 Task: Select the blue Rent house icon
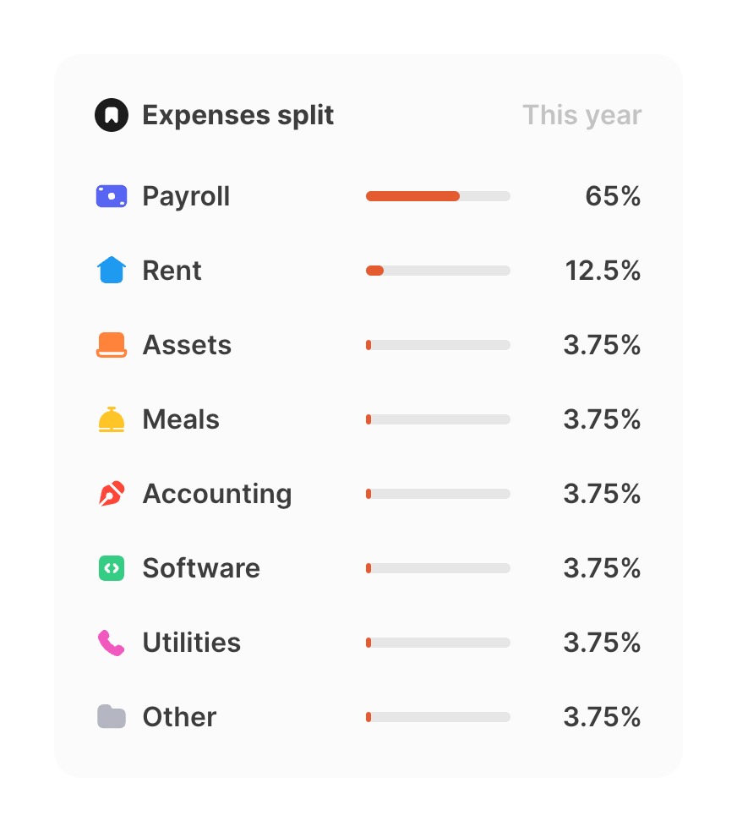[x=111, y=270]
